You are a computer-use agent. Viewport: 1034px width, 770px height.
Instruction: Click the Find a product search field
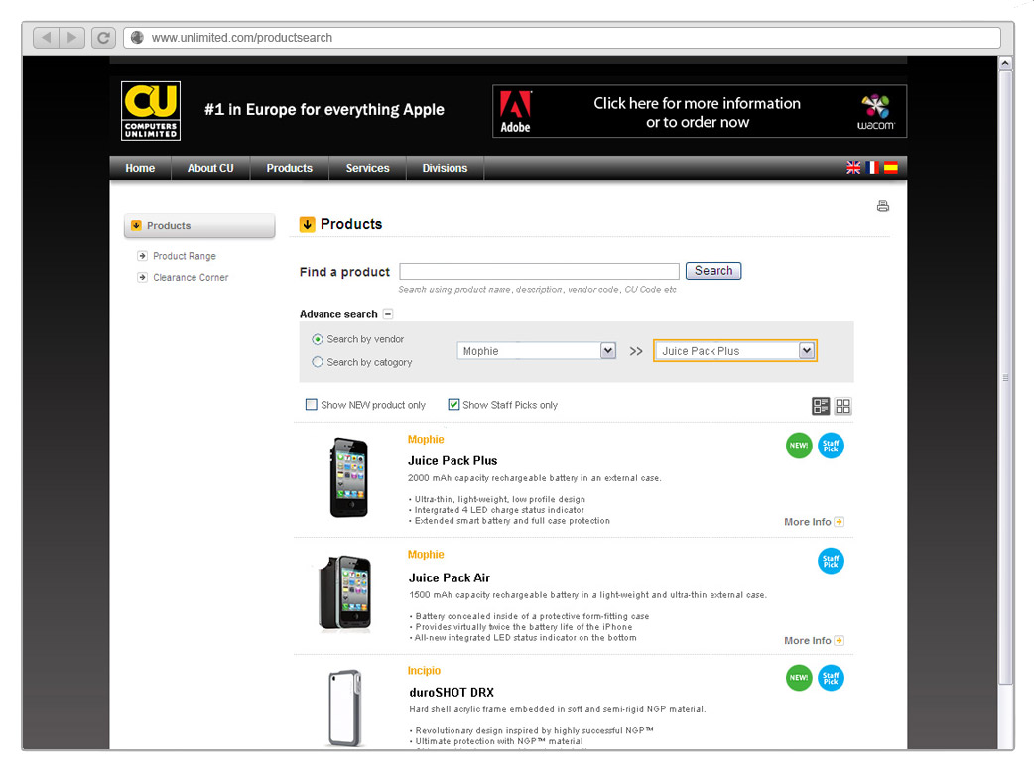(539, 271)
